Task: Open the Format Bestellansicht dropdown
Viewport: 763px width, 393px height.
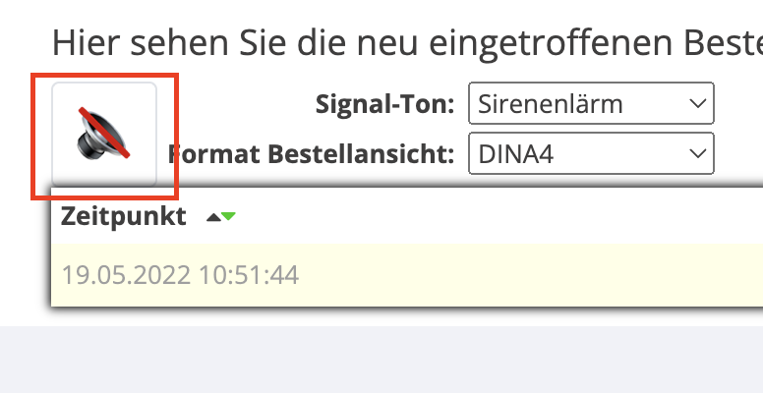Action: (x=591, y=153)
